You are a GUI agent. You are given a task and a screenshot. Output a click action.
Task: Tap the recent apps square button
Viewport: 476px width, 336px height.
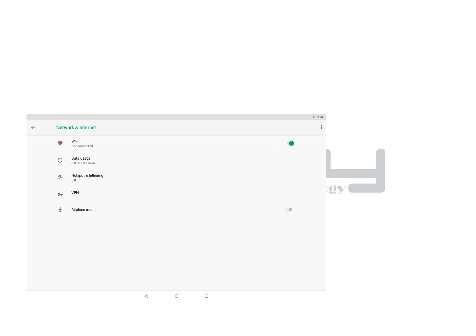pyautogui.click(x=207, y=296)
